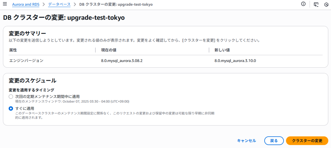The image size is (331, 148).
Task: Click the current breadcrumb upgrade-test-tokyo
Action: [x=116, y=4]
